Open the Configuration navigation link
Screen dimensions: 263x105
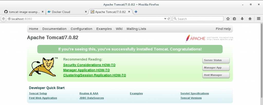click(81, 29)
